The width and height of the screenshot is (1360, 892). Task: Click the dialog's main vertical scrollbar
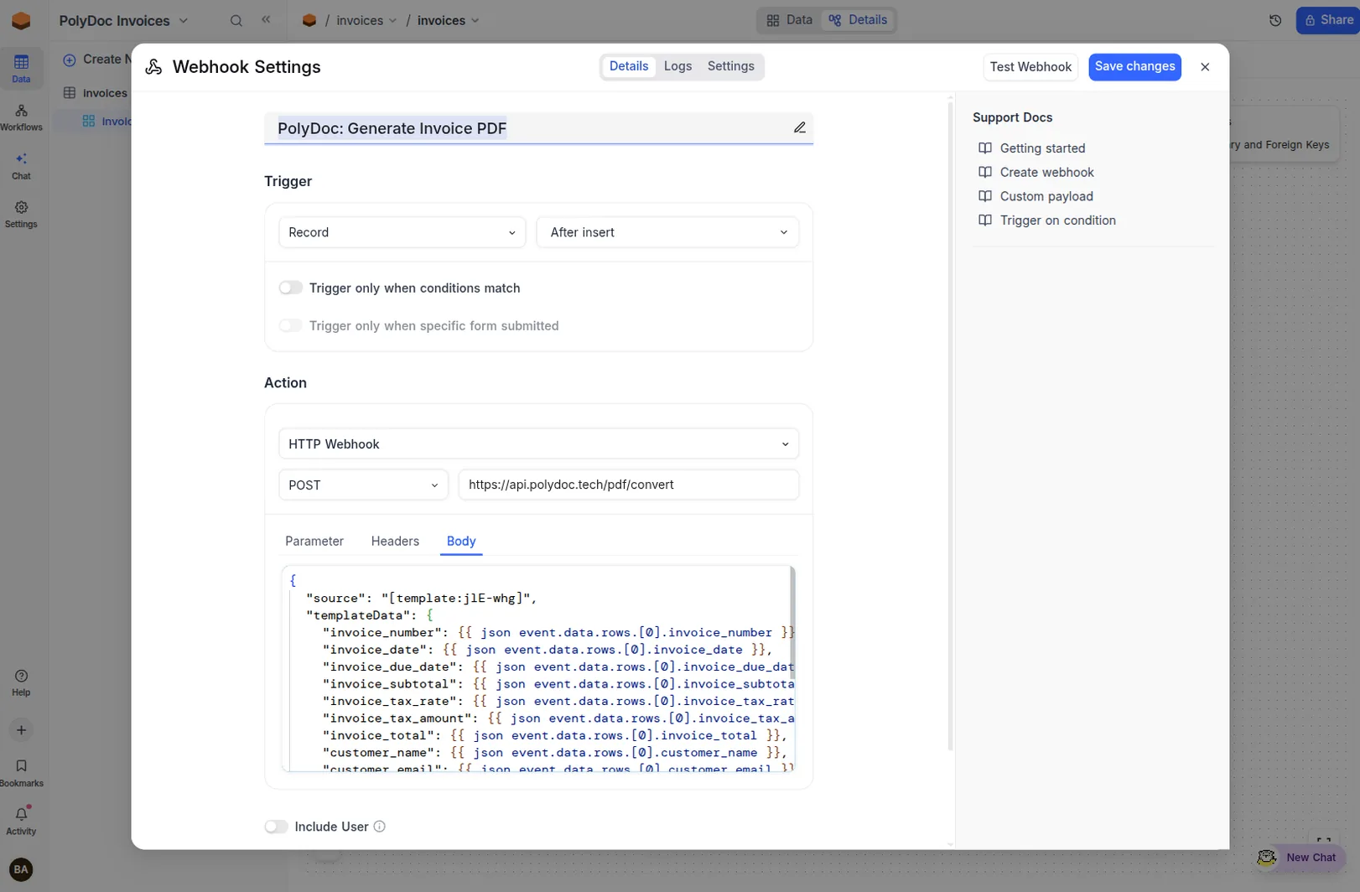point(950,426)
